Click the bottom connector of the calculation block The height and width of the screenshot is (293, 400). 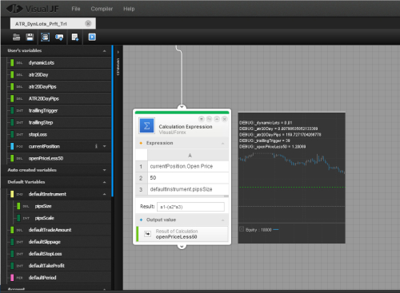point(182,247)
